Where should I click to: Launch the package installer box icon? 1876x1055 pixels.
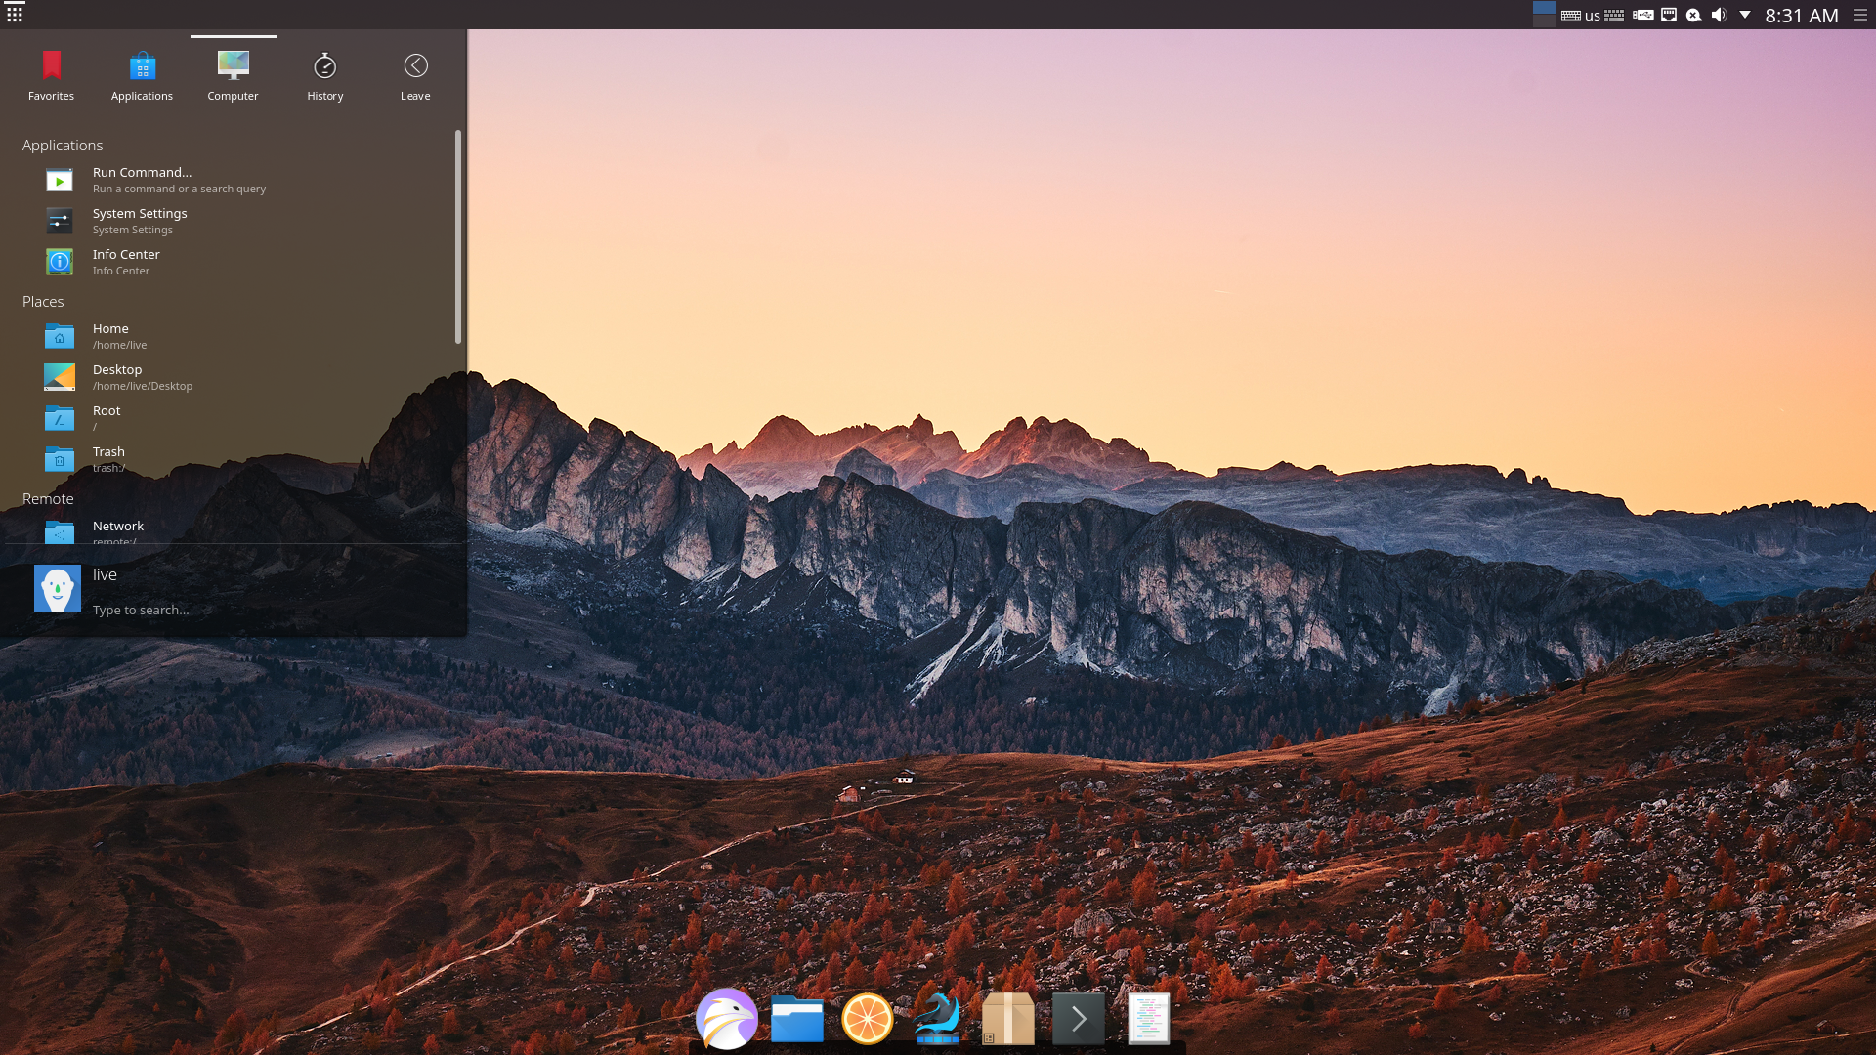tap(1008, 1018)
